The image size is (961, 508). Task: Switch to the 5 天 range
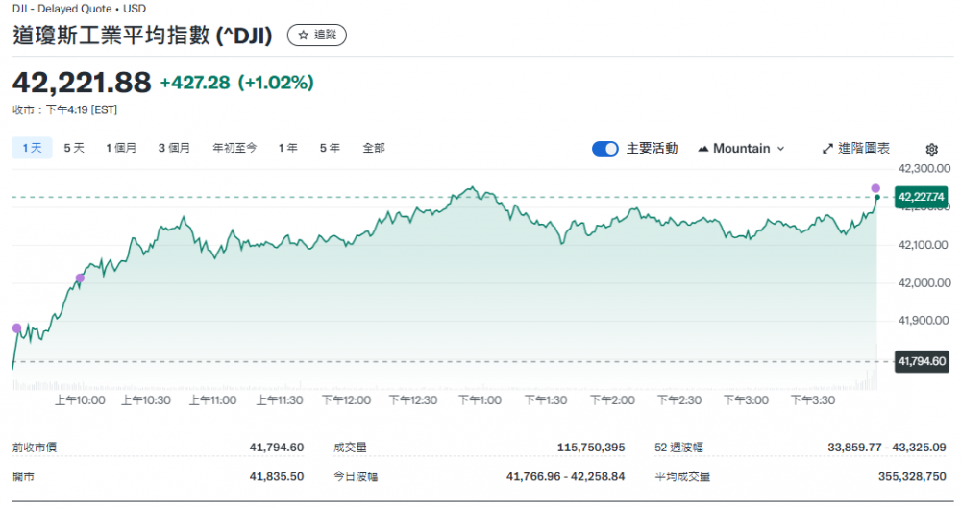(x=74, y=148)
